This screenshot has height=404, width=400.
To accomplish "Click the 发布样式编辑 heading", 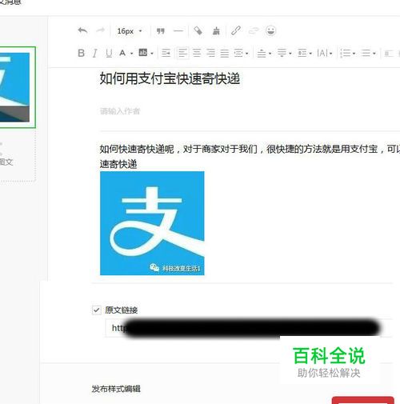I will [x=116, y=389].
